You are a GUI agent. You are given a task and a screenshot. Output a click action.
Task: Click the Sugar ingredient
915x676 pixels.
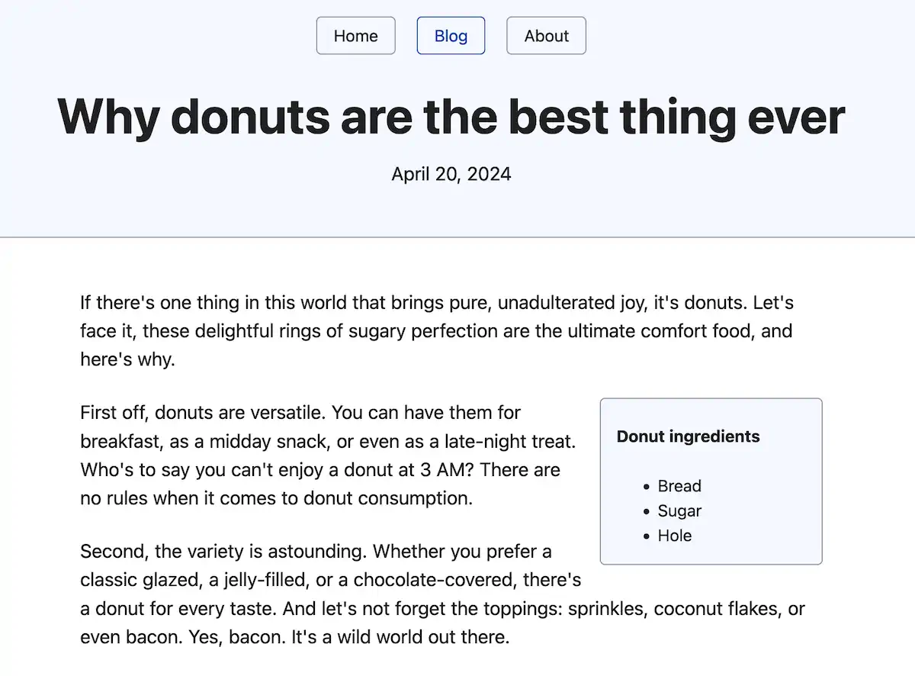(x=679, y=510)
